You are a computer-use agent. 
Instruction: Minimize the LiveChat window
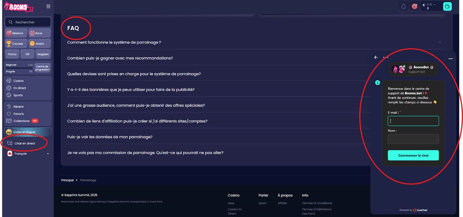450,58
